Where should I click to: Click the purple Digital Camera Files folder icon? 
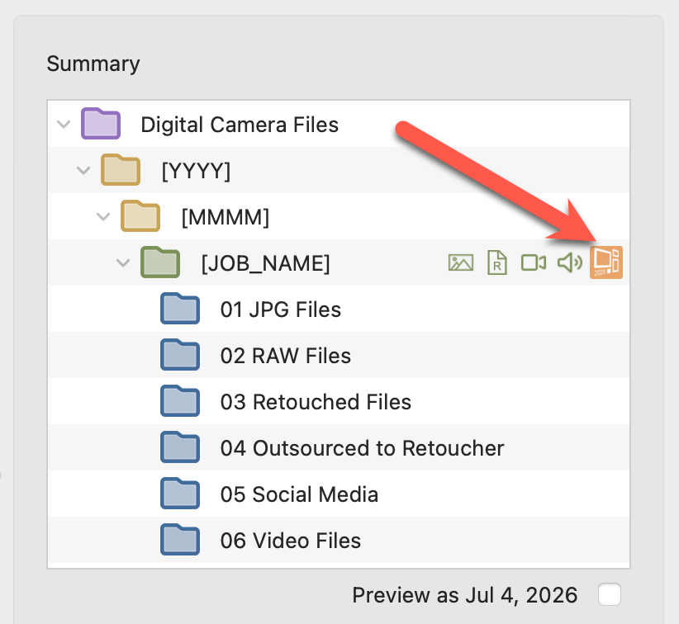[101, 125]
